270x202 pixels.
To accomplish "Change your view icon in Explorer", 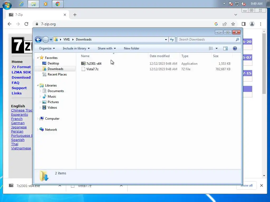I will tap(211, 48).
